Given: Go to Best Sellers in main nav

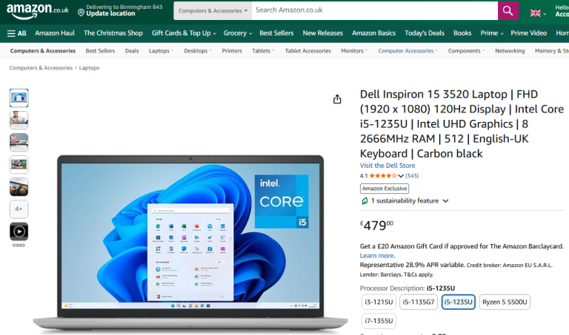Looking at the screenshot, I should (x=276, y=33).
